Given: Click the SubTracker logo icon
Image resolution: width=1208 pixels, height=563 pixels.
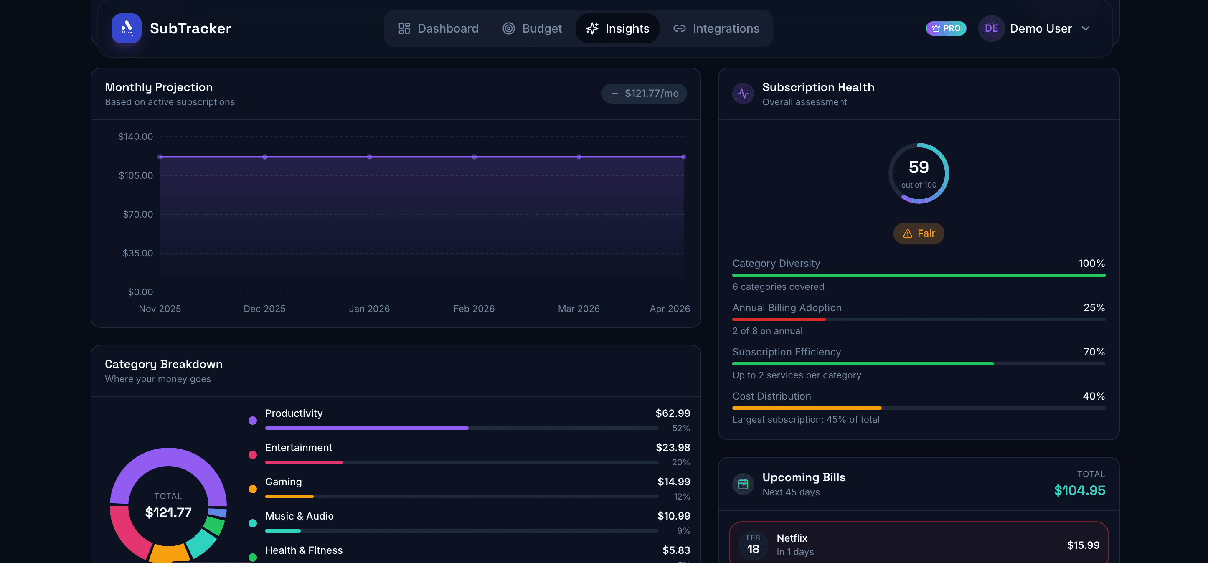Looking at the screenshot, I should (126, 28).
